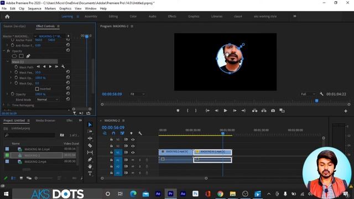Image resolution: width=354 pixels, height=199 pixels.
Task: Open Photoshop from the taskbar
Action: pos(195,194)
